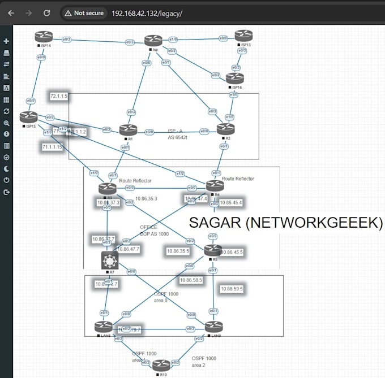Select the R3 route reflector router

(108, 189)
